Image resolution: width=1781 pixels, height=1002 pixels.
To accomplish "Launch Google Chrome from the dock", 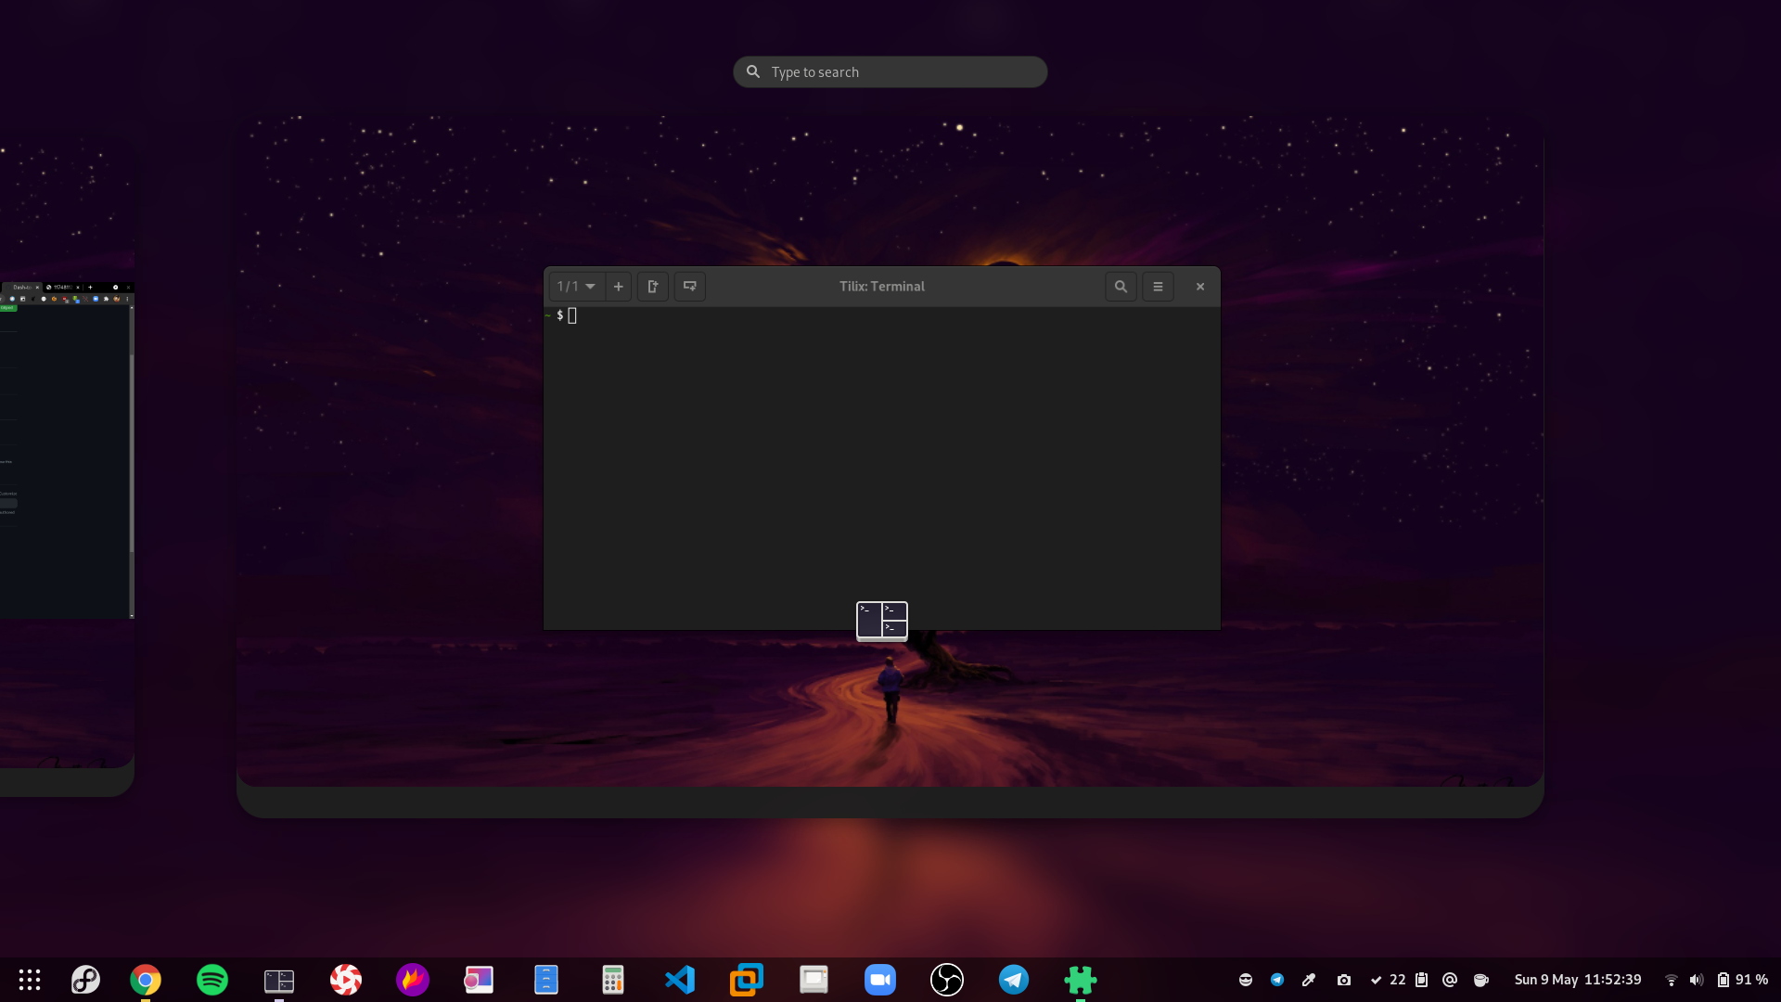I will pyautogui.click(x=146, y=980).
